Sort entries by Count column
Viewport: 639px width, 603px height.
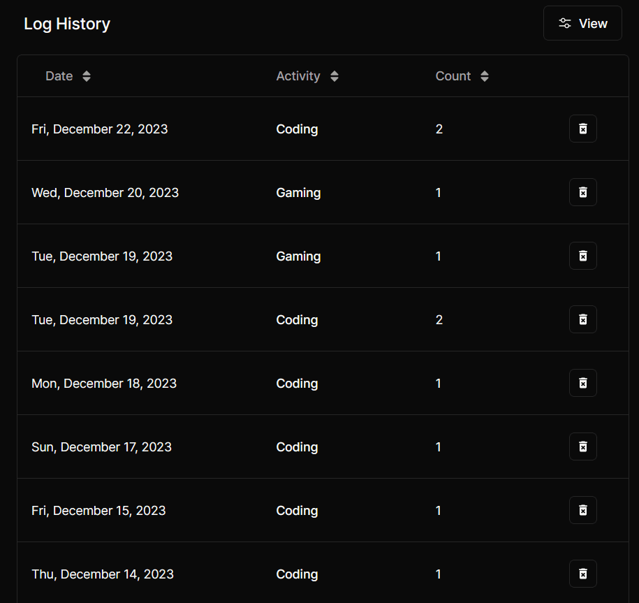point(462,76)
